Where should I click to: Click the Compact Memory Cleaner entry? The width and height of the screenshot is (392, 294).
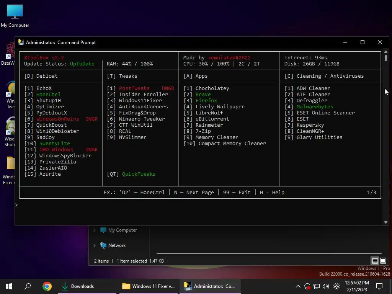tap(232, 144)
